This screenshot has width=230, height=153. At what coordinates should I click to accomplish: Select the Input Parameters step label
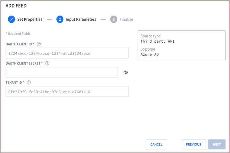[81, 19]
